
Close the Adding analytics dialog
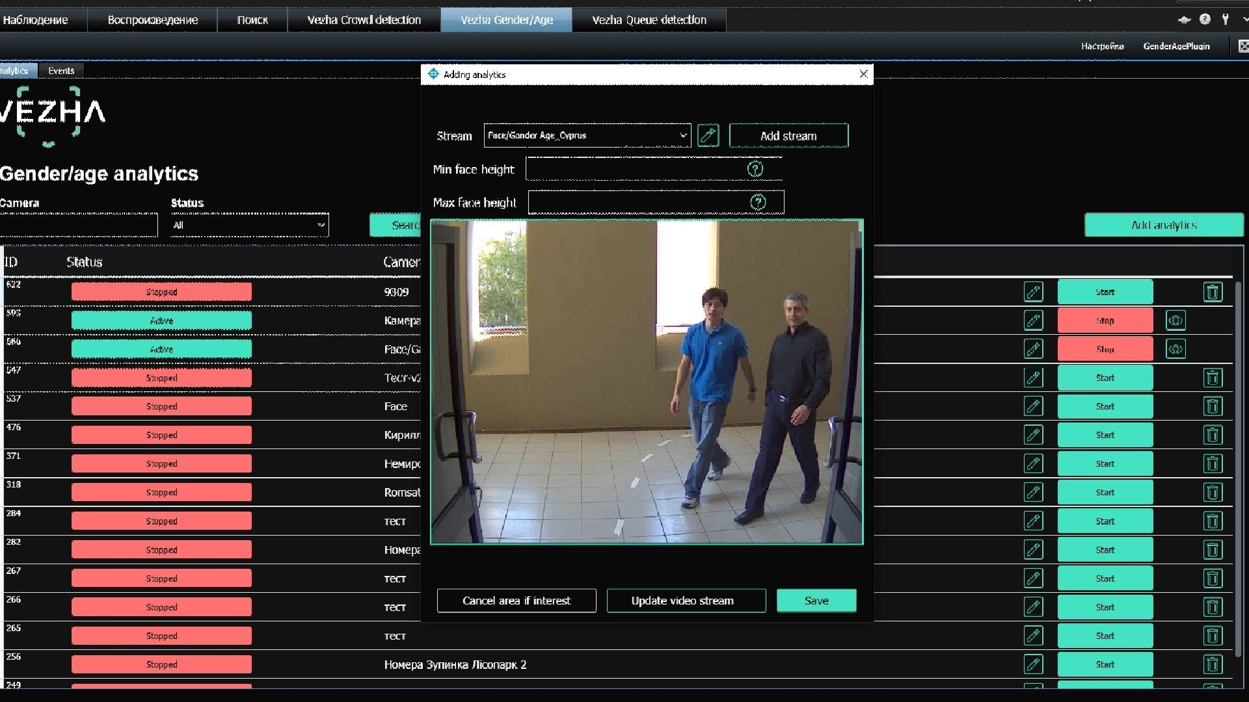tap(863, 74)
